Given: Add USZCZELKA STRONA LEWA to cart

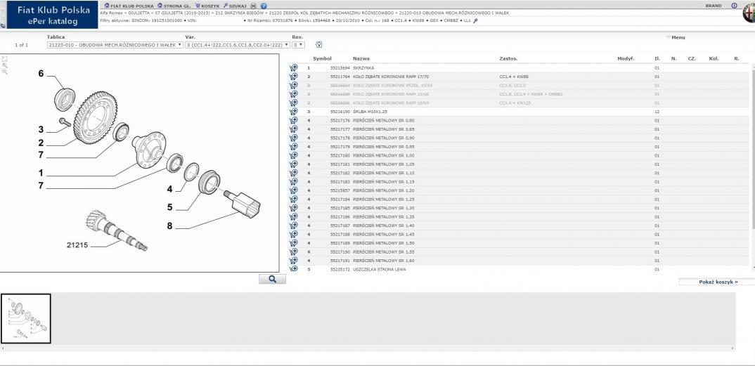Looking at the screenshot, I should coord(293,269).
